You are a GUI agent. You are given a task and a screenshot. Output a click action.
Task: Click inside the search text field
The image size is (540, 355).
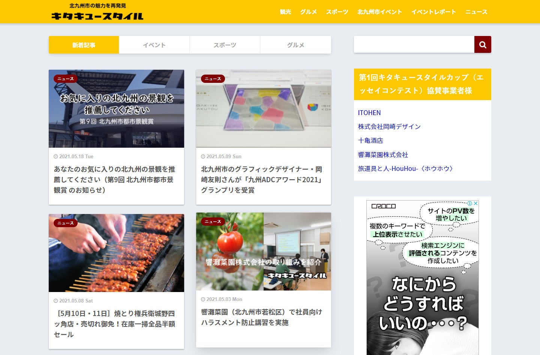[x=414, y=45]
